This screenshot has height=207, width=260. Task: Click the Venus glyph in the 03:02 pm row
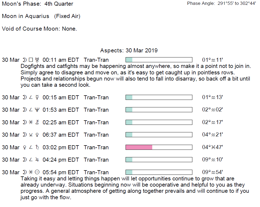(x=25, y=147)
